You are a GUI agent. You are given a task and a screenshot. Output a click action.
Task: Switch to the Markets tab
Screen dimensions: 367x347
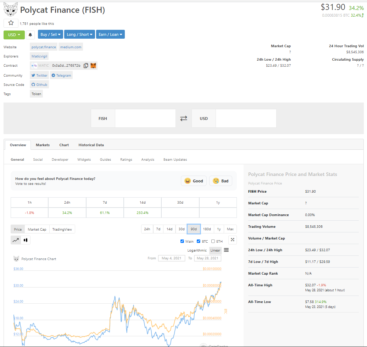[x=43, y=145]
